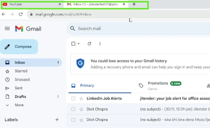Go back to previous page
The width and height of the screenshot is (210, 128).
(3, 14)
